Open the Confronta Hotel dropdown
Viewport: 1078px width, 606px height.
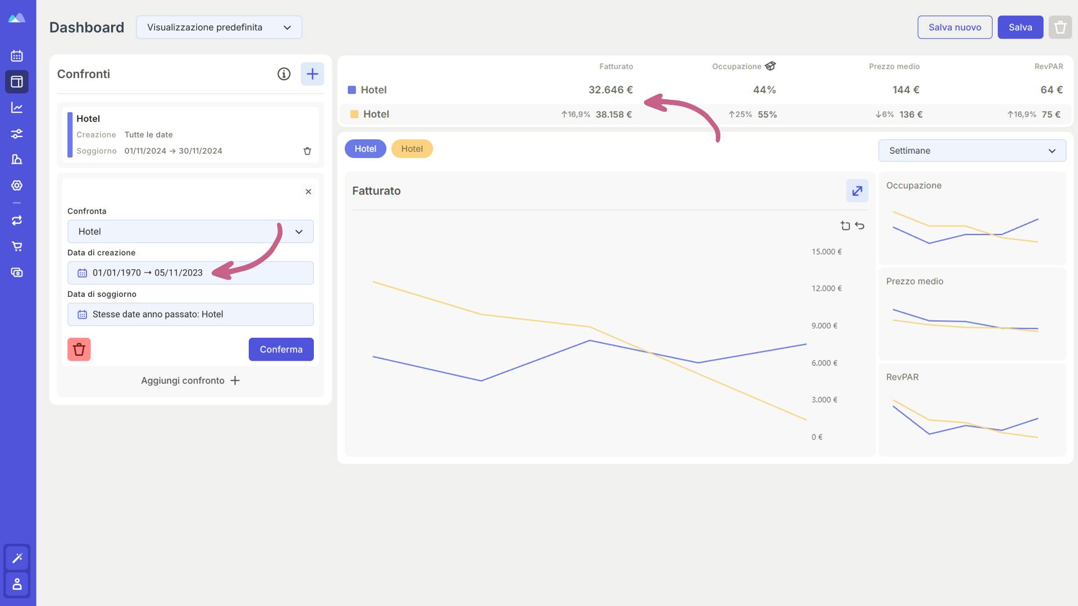[190, 231]
